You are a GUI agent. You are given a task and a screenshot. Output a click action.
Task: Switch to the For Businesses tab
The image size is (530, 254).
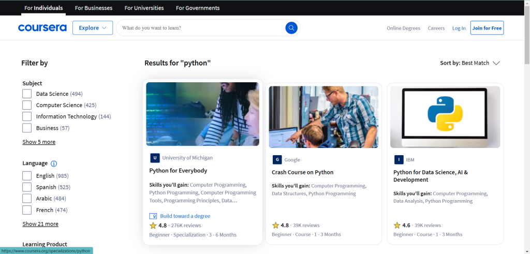94,8
